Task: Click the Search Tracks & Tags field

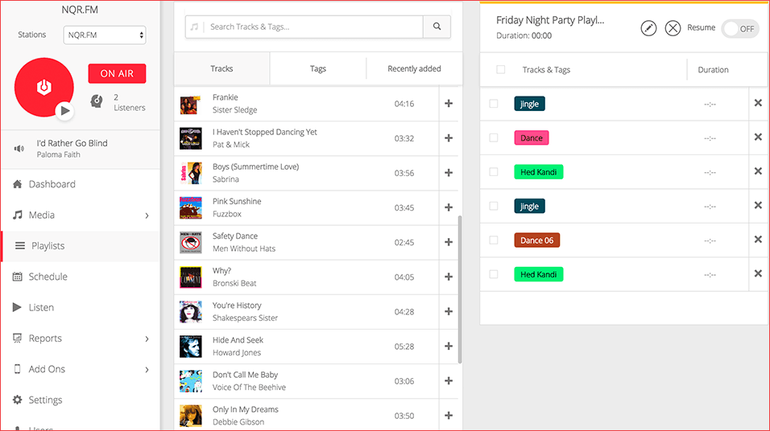Action: pyautogui.click(x=314, y=27)
